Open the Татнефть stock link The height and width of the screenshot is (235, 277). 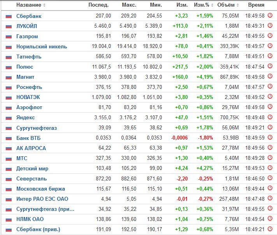tap(29, 57)
